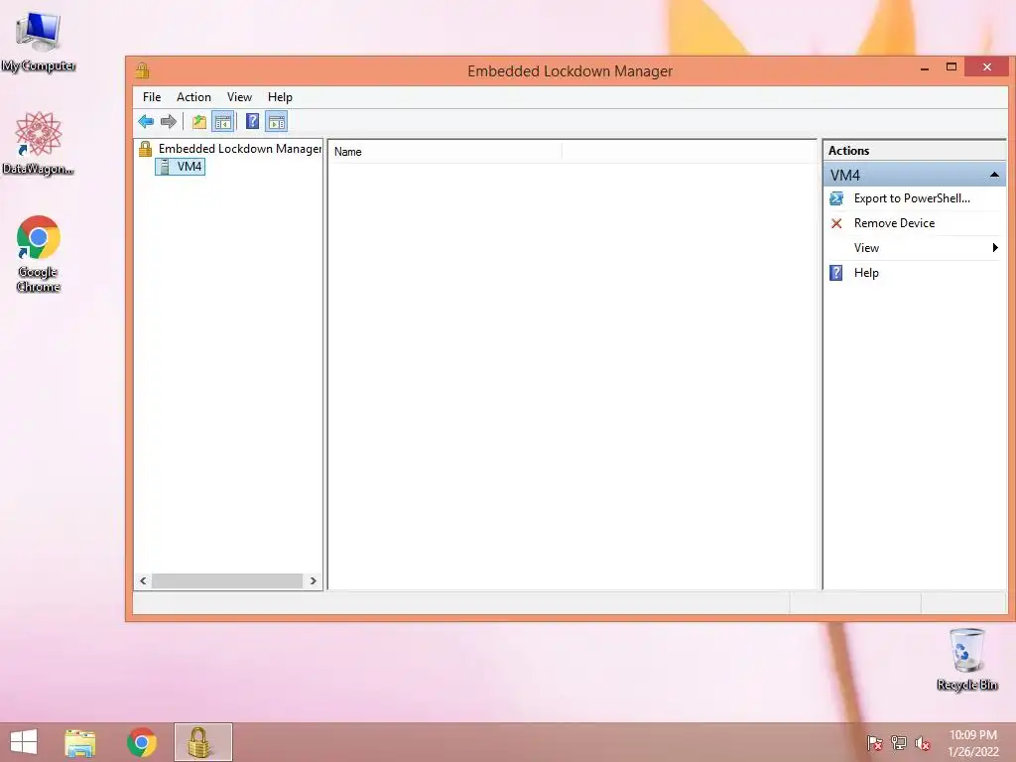
Task: Open the Windows Start button
Action: point(24,742)
